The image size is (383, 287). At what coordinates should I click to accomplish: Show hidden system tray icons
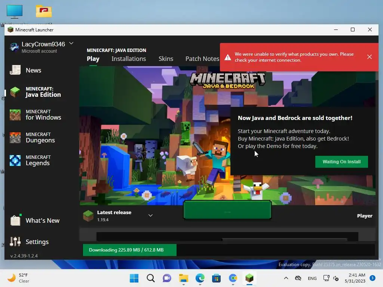coord(286,278)
